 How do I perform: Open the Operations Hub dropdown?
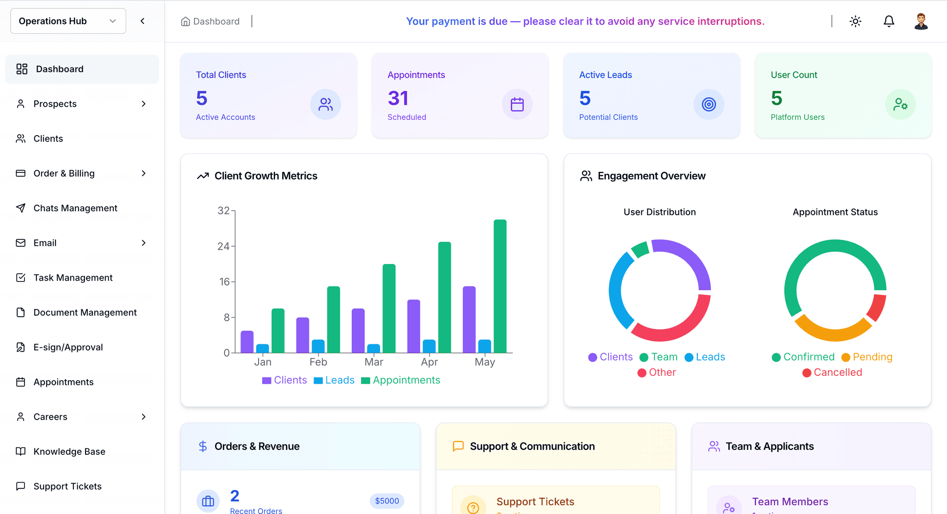pyautogui.click(x=68, y=21)
